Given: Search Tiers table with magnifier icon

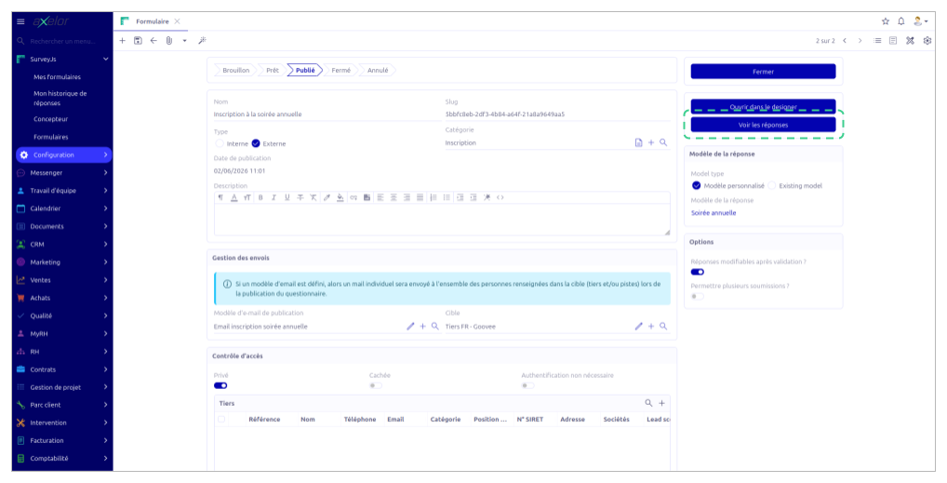Looking at the screenshot, I should [648, 403].
